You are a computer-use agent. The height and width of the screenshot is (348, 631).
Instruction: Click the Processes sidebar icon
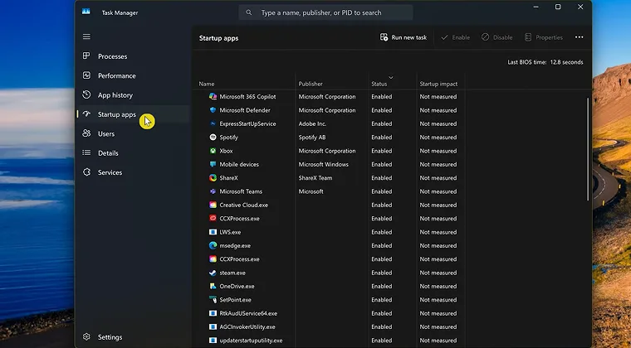(x=86, y=56)
